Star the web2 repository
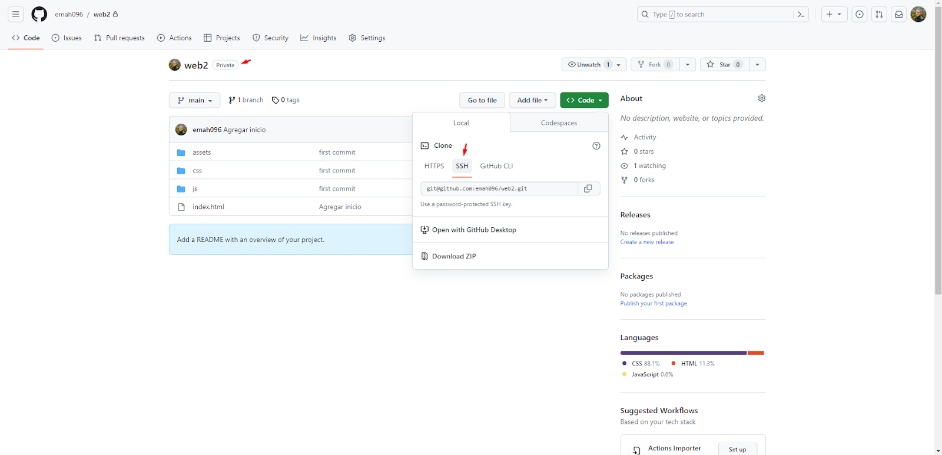Image resolution: width=942 pixels, height=455 pixels. pyautogui.click(x=724, y=65)
